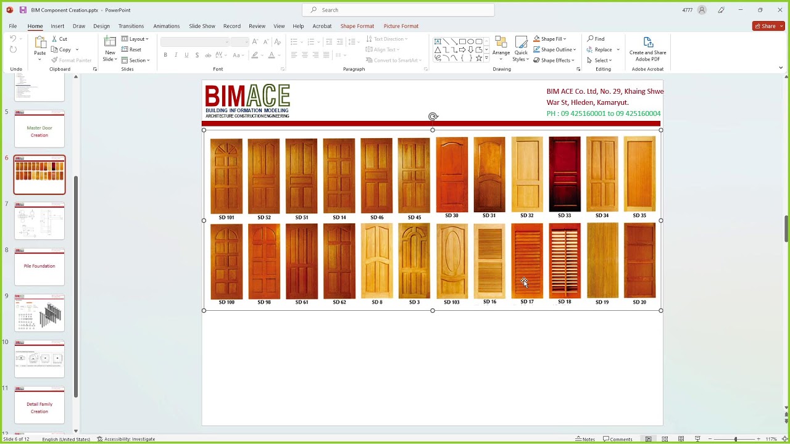
Task: Fit slide to current window icon
Action: click(784, 439)
